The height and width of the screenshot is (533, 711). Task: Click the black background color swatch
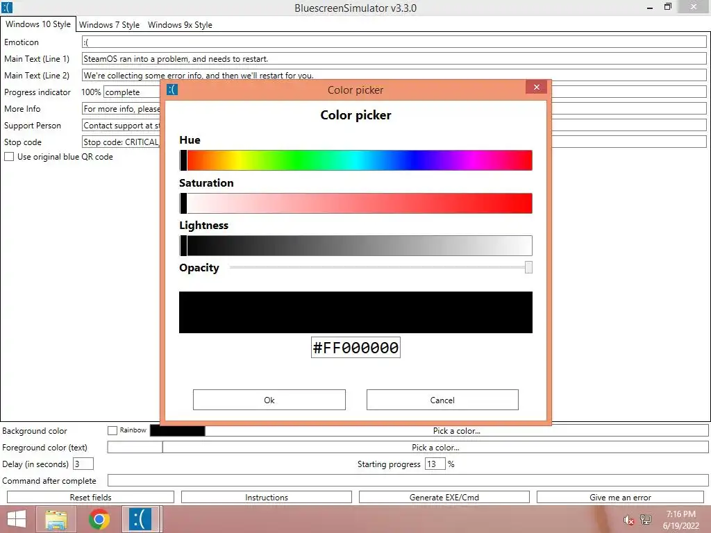[177, 430]
